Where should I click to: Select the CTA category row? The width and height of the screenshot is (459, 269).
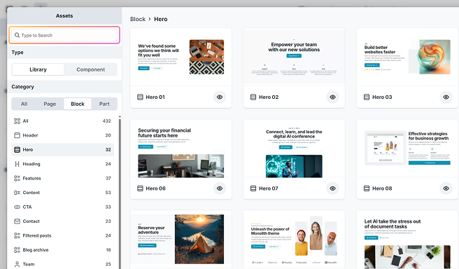[62, 207]
